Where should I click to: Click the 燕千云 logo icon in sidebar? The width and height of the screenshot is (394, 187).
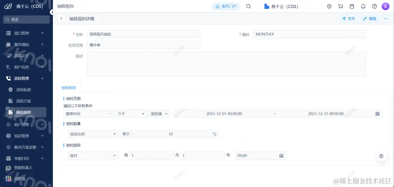pos(8,6)
